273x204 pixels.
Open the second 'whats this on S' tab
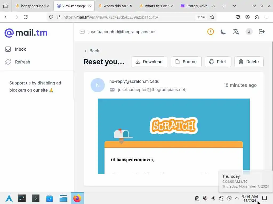(156, 6)
